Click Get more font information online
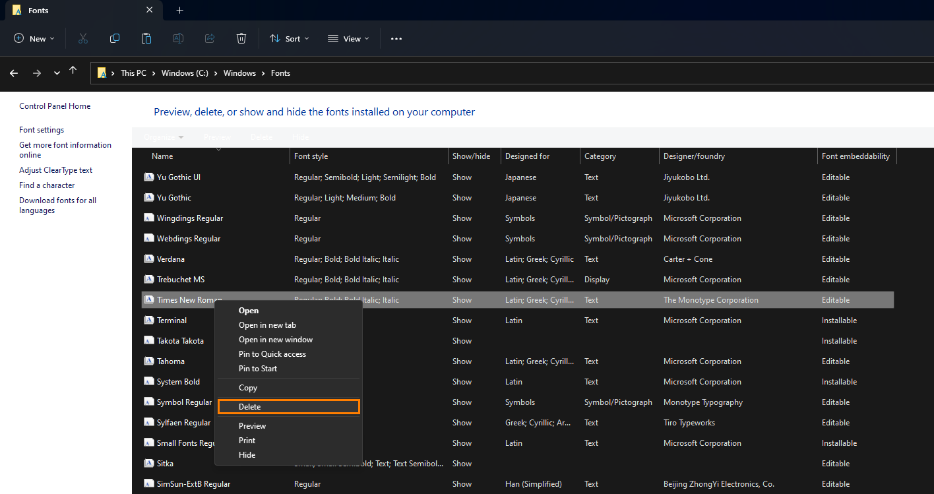934x494 pixels. [65, 150]
